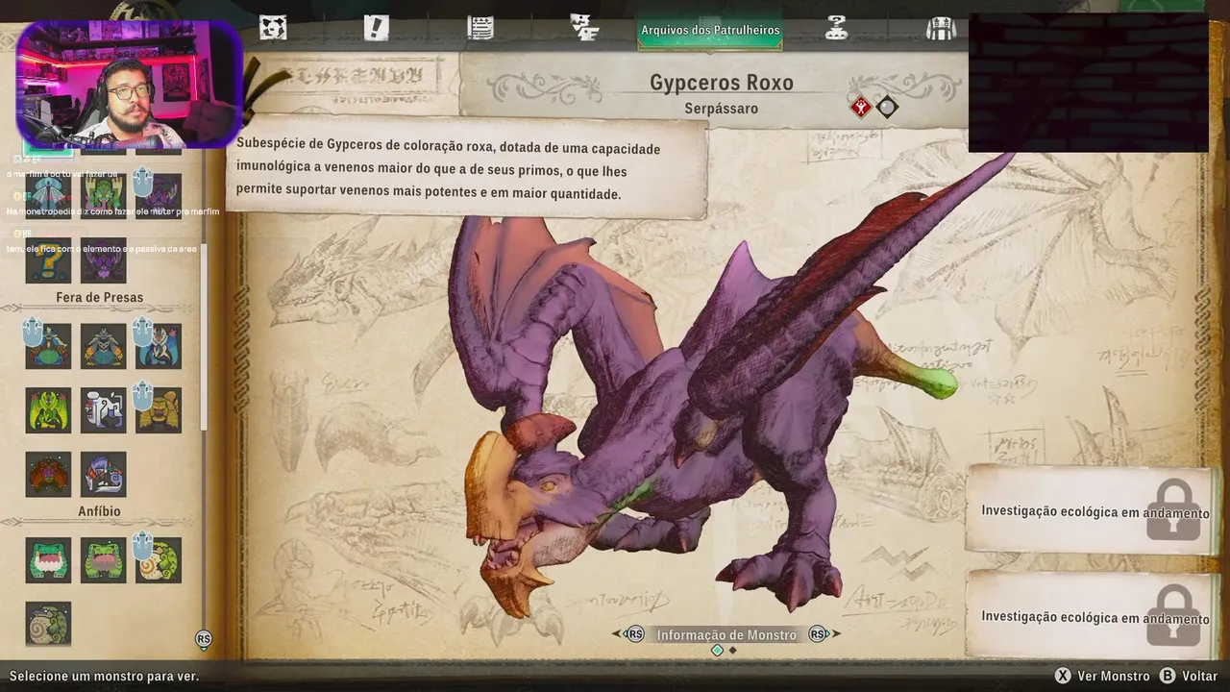Select the green spiral Anfíbio icon with badge
This screenshot has width=1230, height=692.
(x=159, y=559)
